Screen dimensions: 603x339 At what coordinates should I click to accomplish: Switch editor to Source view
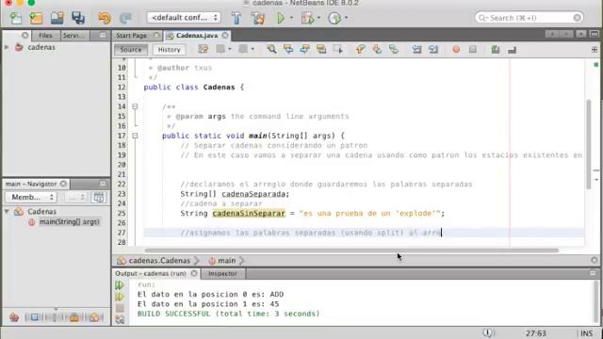tap(131, 50)
